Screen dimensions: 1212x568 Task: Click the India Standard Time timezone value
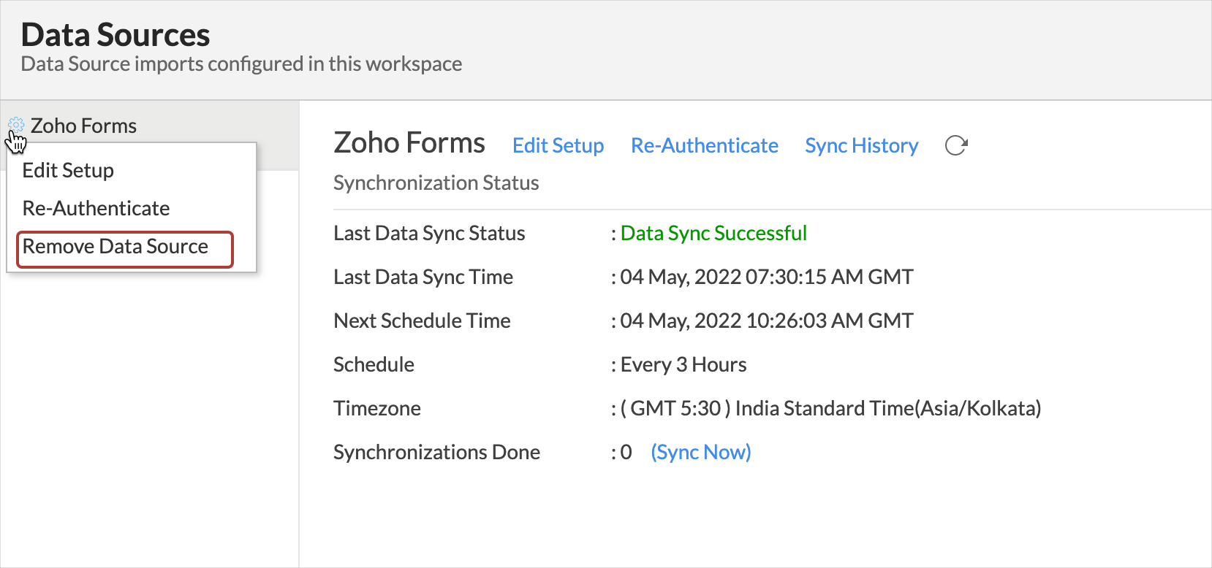tap(830, 408)
